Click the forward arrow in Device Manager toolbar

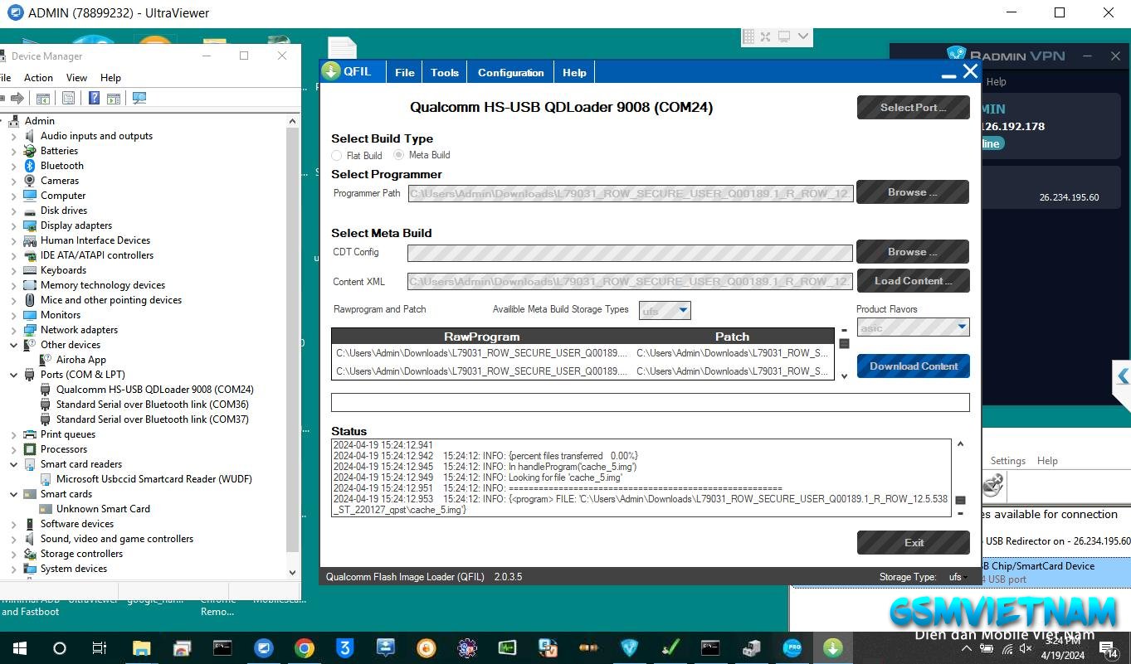pyautogui.click(x=17, y=98)
